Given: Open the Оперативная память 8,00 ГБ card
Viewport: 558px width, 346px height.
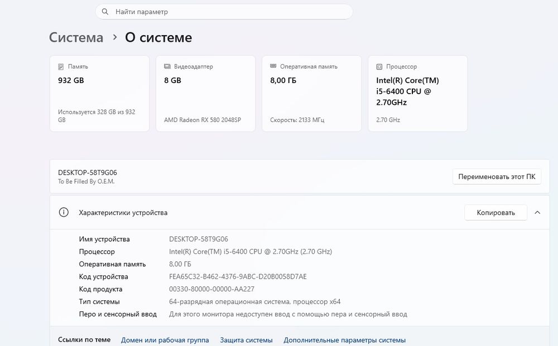Looking at the screenshot, I should click(x=312, y=94).
